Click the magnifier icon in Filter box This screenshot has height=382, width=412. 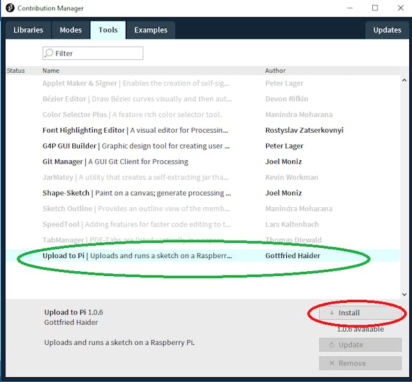[x=49, y=53]
